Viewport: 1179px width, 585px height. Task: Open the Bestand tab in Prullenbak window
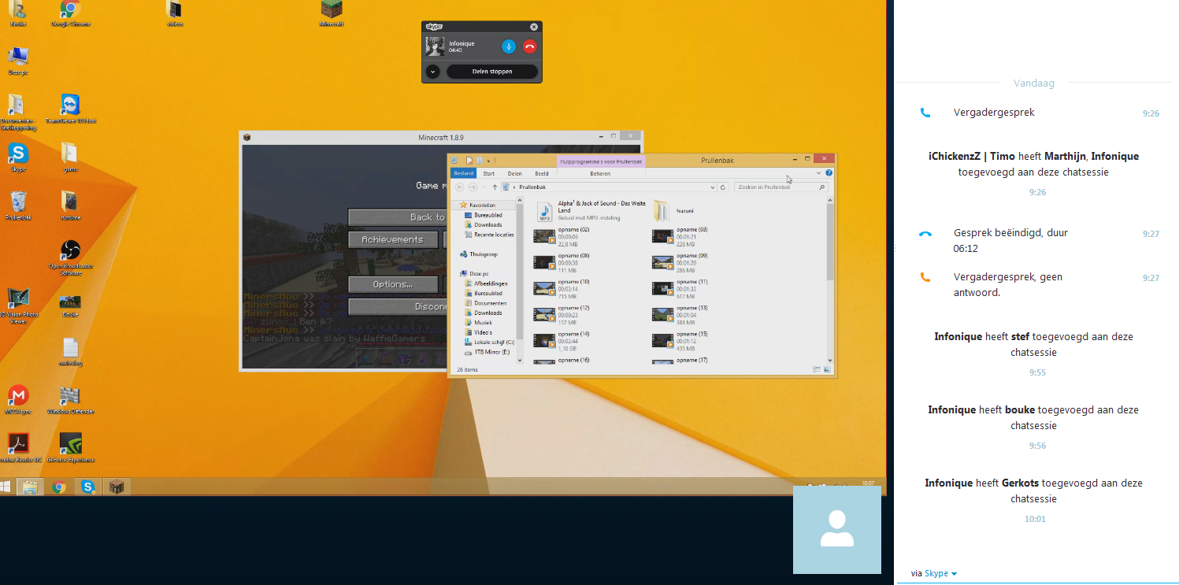coord(463,173)
